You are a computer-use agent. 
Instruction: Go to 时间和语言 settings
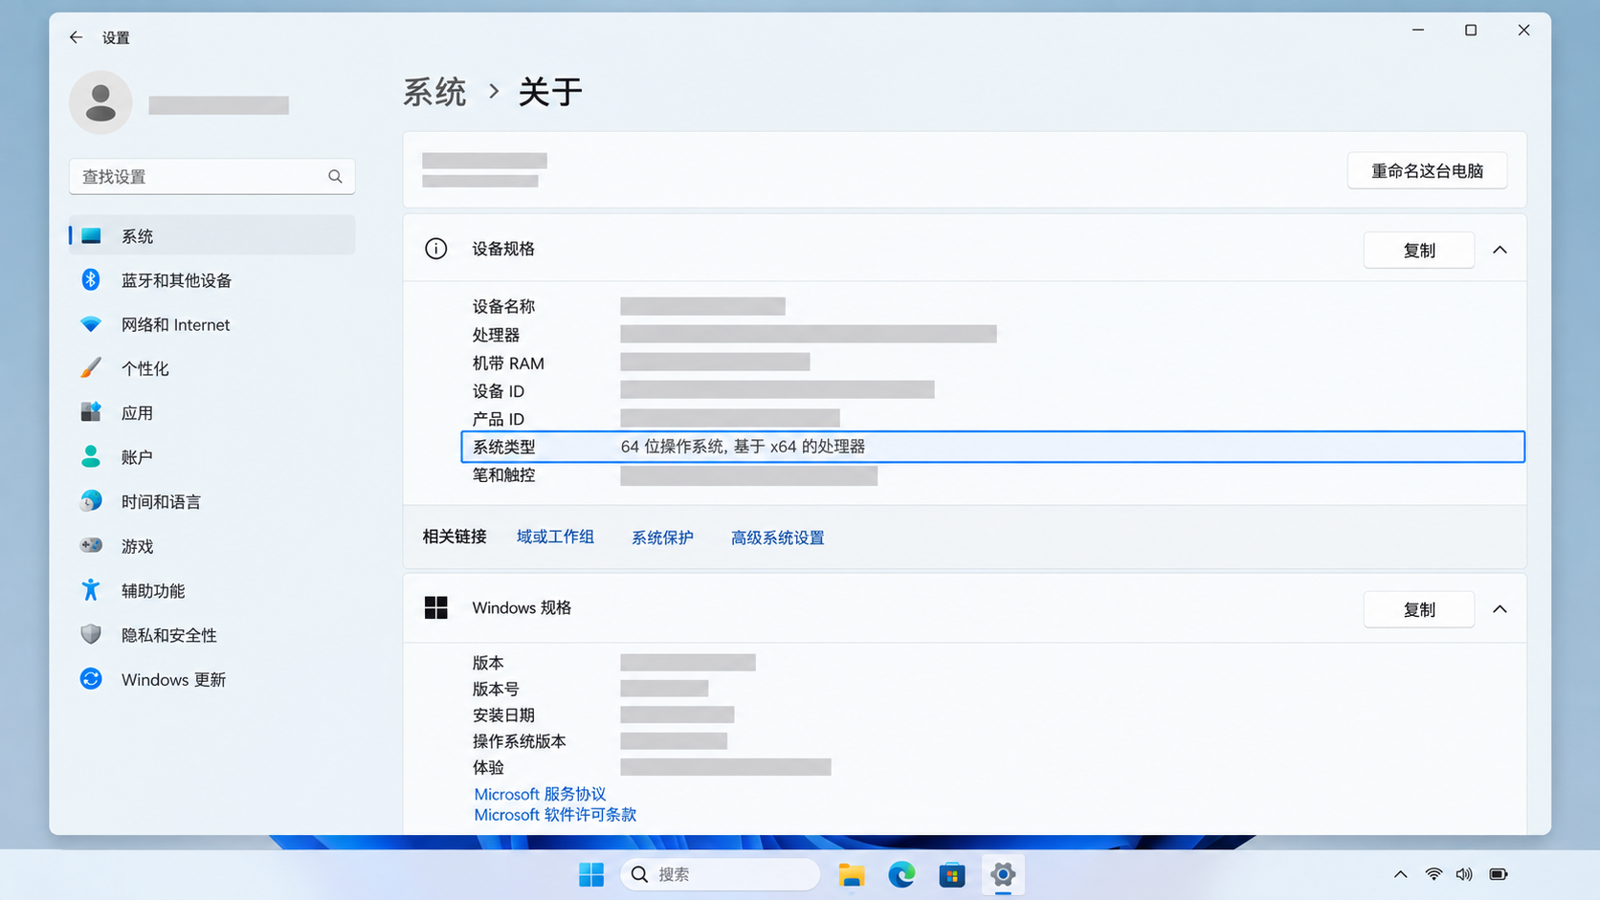pos(212,501)
